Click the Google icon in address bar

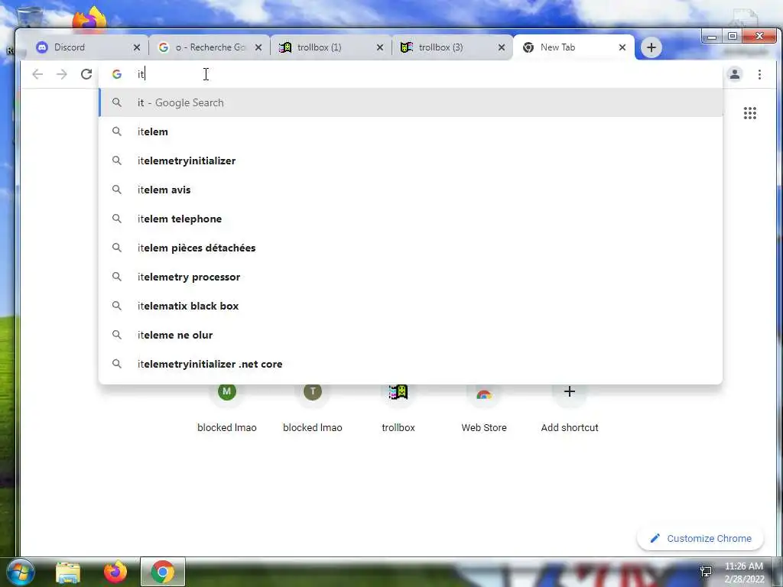click(x=117, y=74)
